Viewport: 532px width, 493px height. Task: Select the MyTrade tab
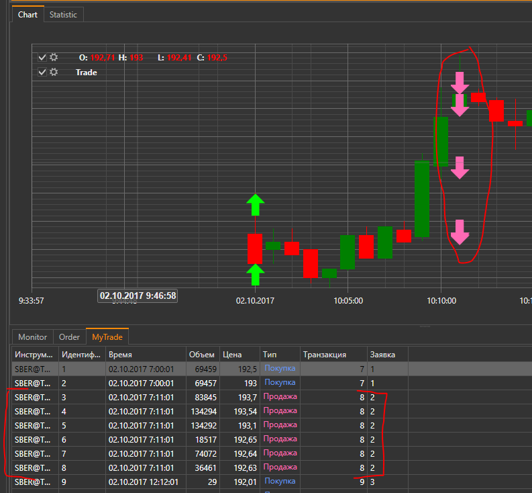pyautogui.click(x=108, y=337)
